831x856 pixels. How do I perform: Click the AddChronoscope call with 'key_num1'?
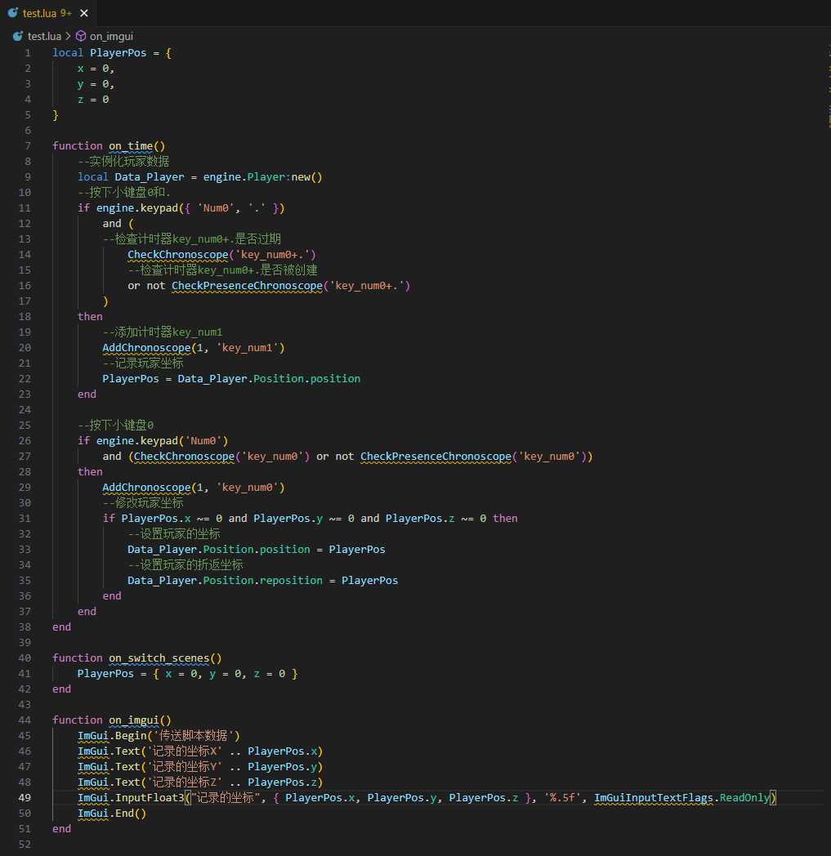pyautogui.click(x=194, y=348)
